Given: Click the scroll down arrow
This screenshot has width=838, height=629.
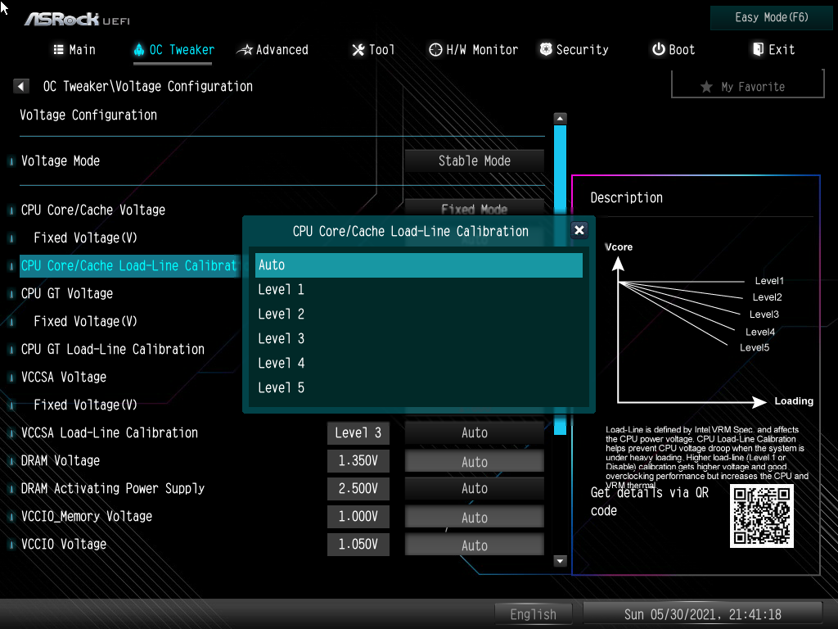Looking at the screenshot, I should pyautogui.click(x=560, y=561).
